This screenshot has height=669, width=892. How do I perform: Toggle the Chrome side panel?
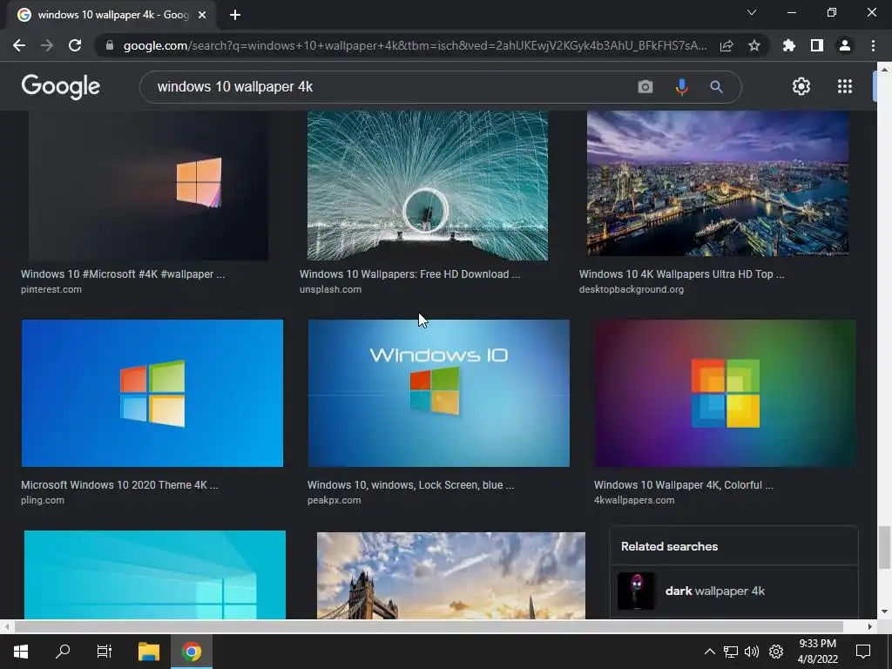click(817, 45)
